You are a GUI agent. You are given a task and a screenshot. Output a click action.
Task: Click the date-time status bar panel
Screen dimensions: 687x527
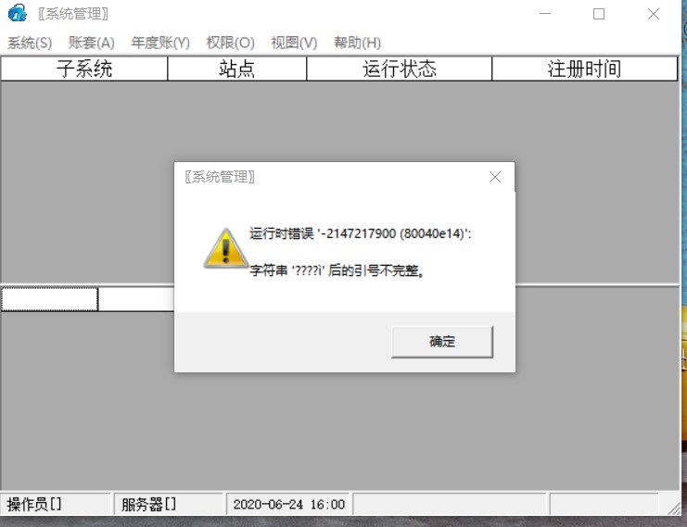(287, 504)
